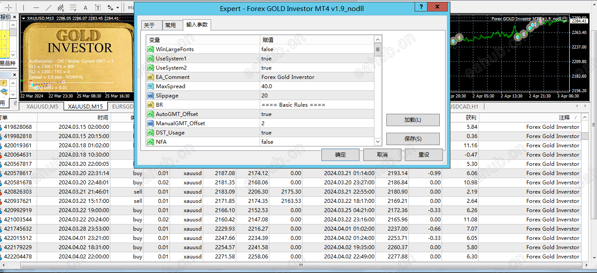Select the equidistant channel tool
The height and width of the screenshot is (273, 597).
60,7
